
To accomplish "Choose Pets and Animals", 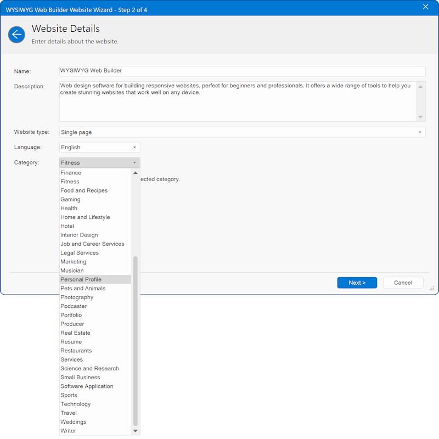I will tap(95, 289).
